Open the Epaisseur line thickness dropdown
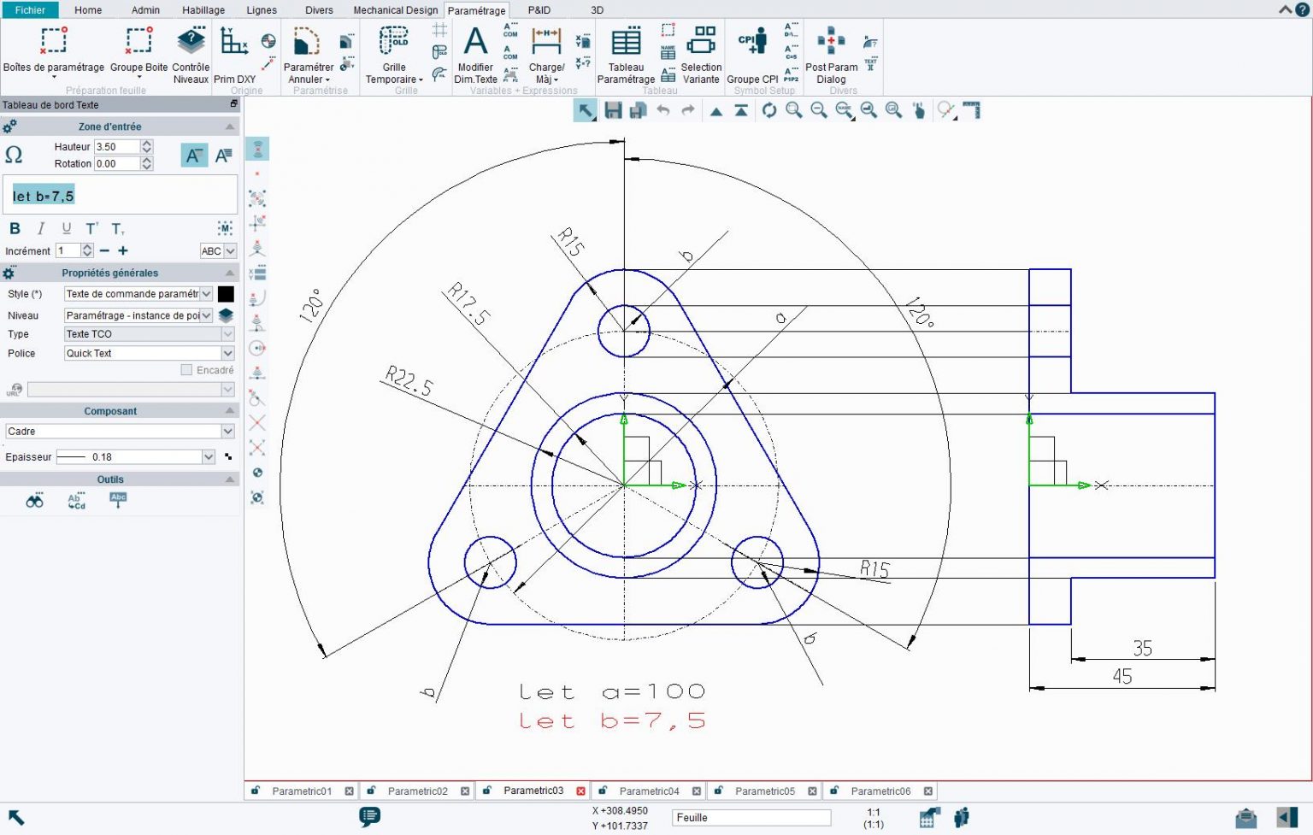This screenshot has width=1313, height=835. [x=209, y=457]
